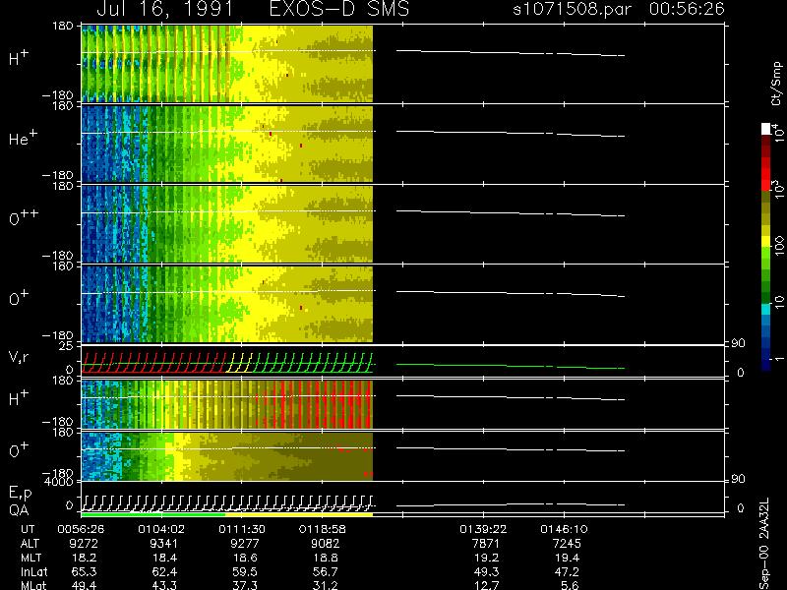Pick MLT value 18.8
This screenshot has width=787, height=590.
click(327, 558)
